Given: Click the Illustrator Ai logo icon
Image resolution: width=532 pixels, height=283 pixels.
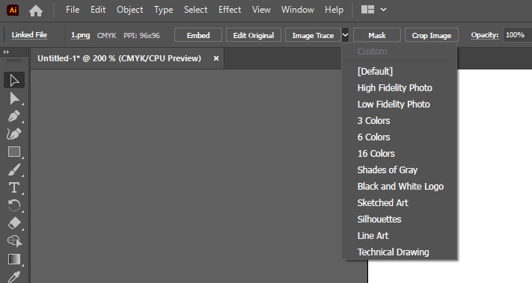Looking at the screenshot, I should coord(13,10).
